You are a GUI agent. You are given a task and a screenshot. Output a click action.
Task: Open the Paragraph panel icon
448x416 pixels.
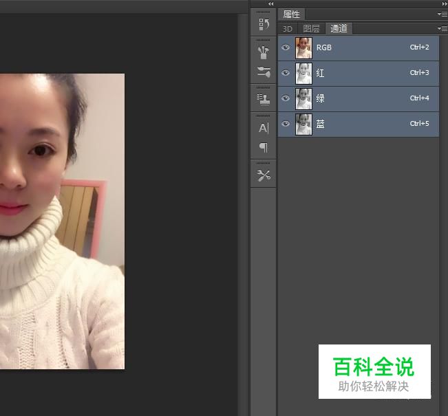[x=264, y=147]
